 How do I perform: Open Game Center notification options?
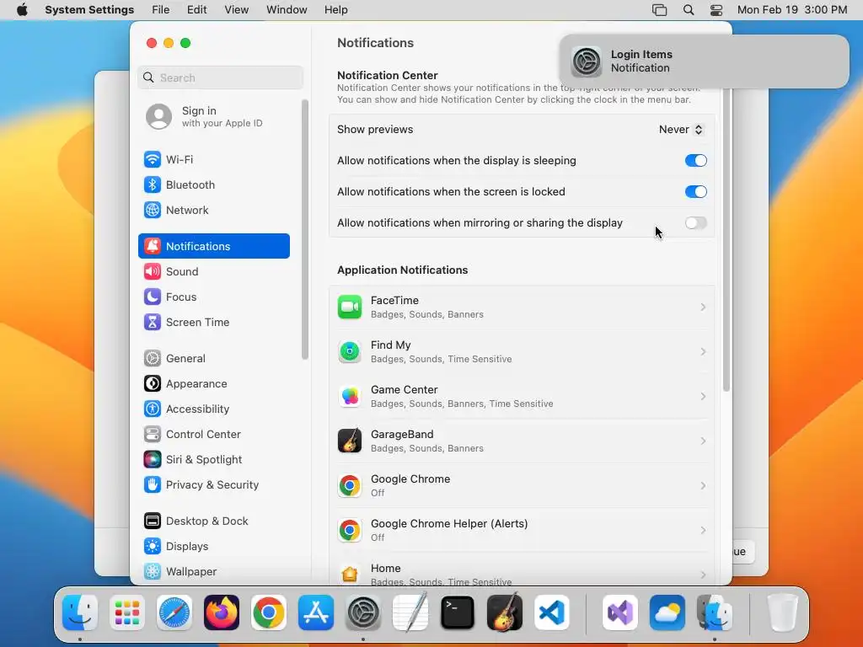522,397
